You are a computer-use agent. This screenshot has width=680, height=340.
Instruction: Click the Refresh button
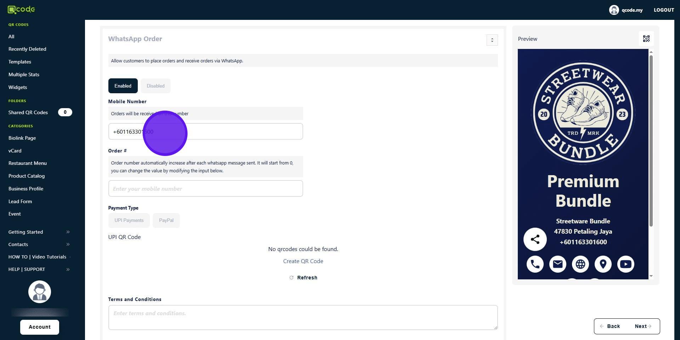(x=303, y=278)
